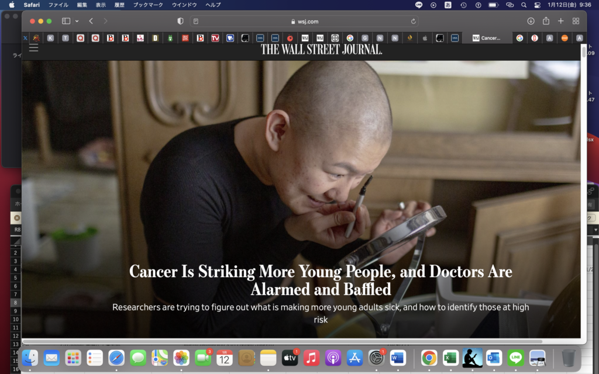Click The Wall Street Journal logo
Image resolution: width=599 pixels, height=374 pixels.
pos(321,50)
